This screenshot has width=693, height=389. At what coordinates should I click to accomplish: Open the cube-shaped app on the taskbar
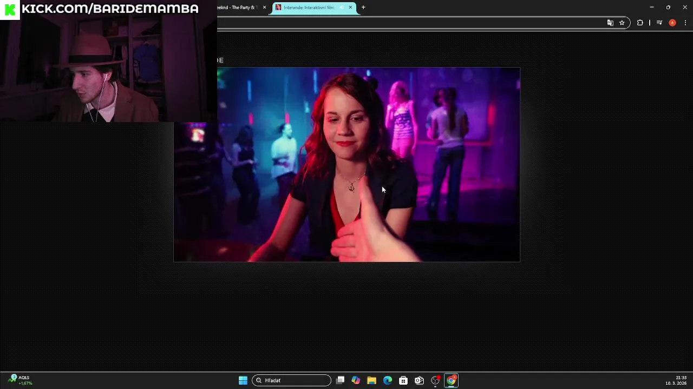[419, 380]
